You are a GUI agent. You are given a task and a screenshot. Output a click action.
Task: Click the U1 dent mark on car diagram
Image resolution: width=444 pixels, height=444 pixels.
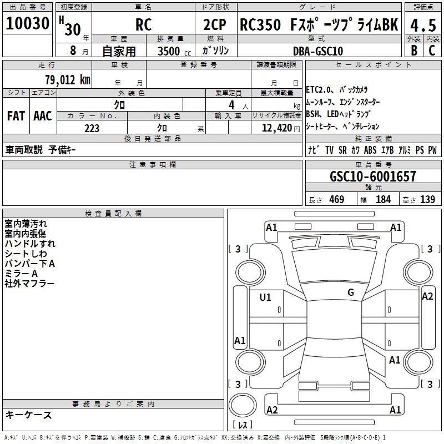[265, 297]
